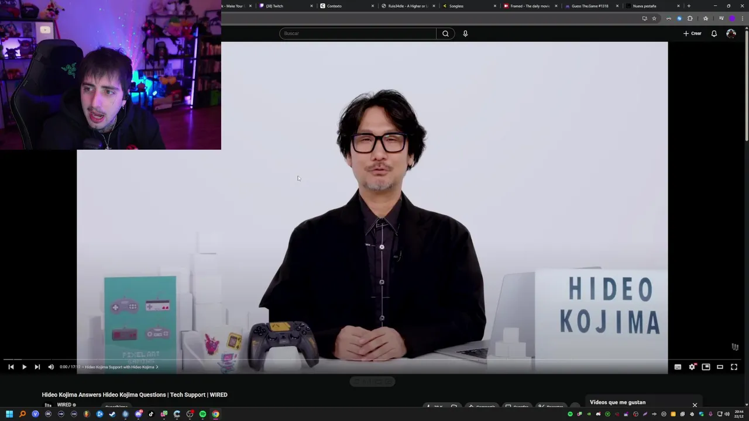Focus the Buscar search field
Image resolution: width=749 pixels, height=421 pixels.
358,33
